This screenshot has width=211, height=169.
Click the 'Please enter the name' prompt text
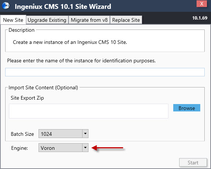pyautogui.click(x=81, y=61)
